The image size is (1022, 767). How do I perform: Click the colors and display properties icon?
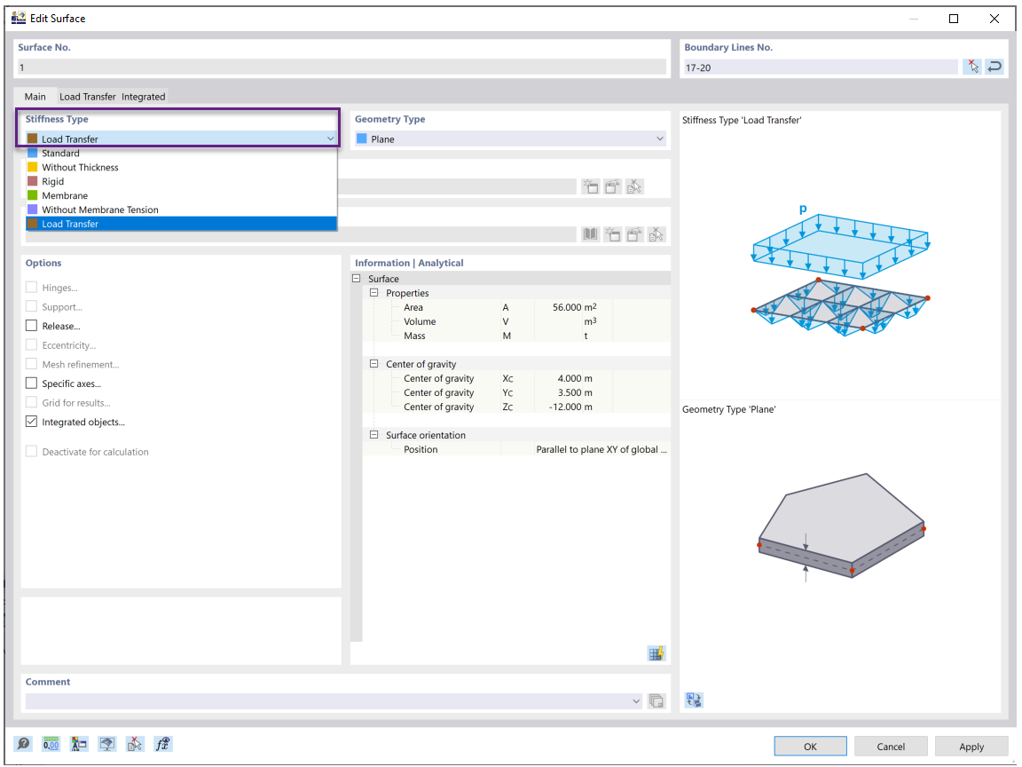click(x=79, y=744)
